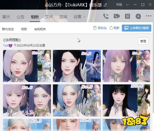The image size is (154, 131).
Task: Expand the 设置 dropdown menu
Action: click(80, 17)
